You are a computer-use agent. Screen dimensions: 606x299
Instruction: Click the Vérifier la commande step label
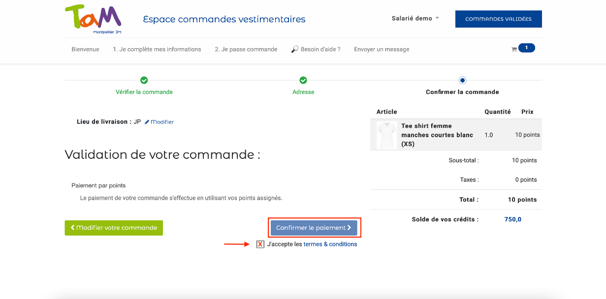pyautogui.click(x=144, y=92)
